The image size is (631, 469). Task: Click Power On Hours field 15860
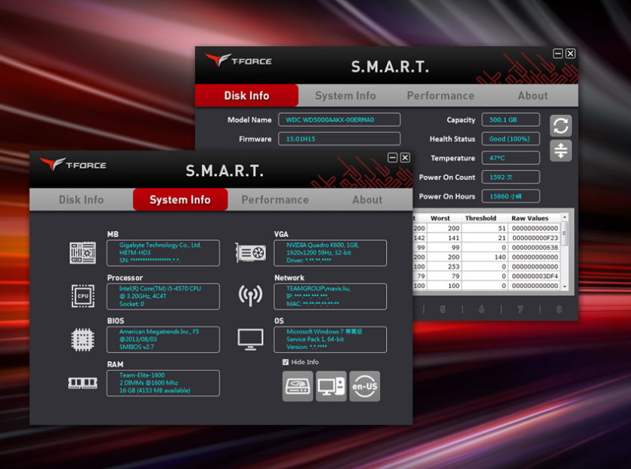click(x=511, y=196)
